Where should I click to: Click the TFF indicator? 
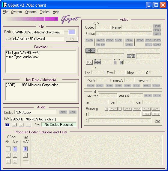point(109,85)
